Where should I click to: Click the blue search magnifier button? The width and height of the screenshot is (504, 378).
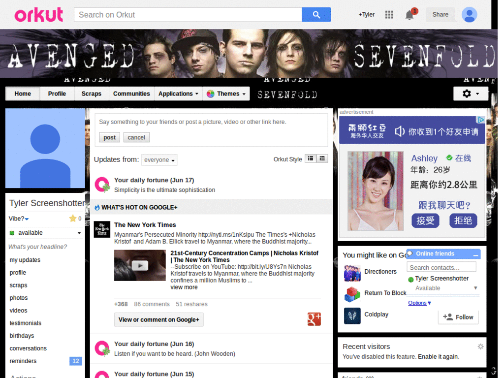(x=316, y=14)
